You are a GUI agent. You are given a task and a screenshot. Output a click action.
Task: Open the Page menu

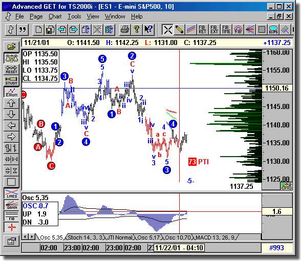pos(36,16)
